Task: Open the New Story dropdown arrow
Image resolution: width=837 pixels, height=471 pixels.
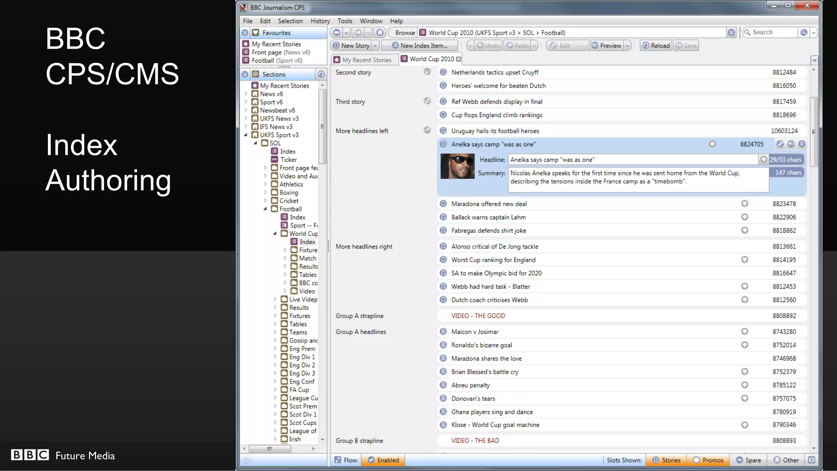Action: tap(375, 46)
